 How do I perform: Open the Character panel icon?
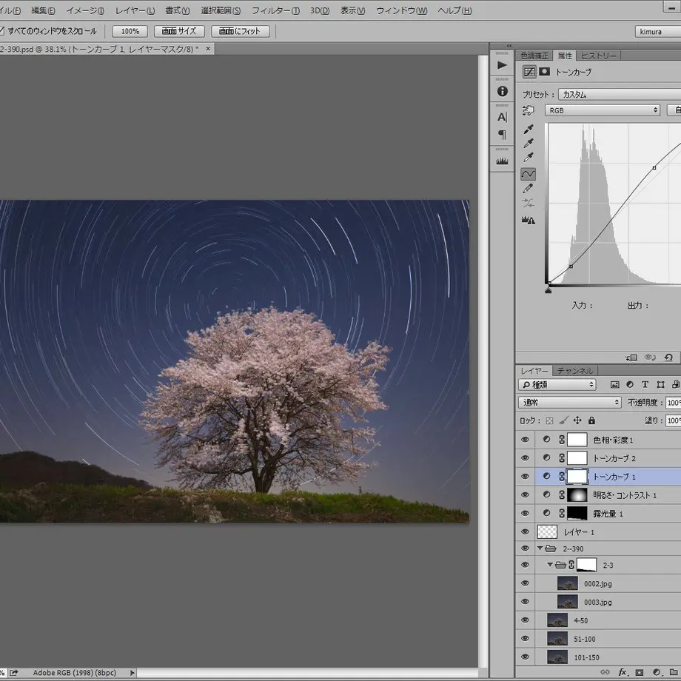(x=502, y=117)
